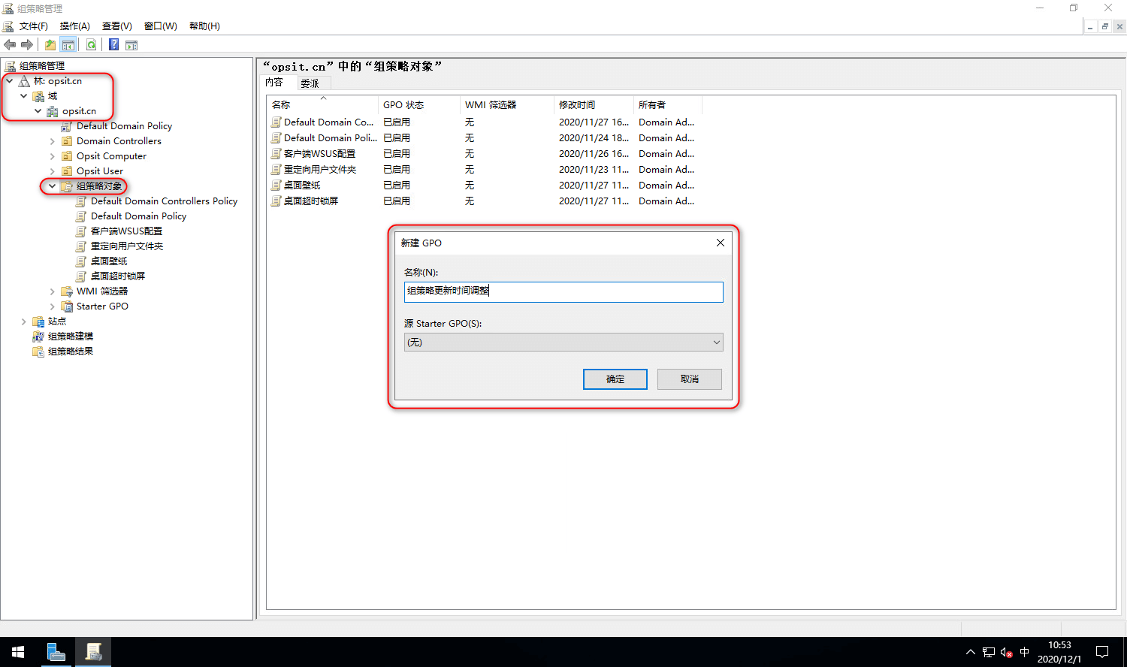Click 桌面壁纸 GPO icon in list
1127x667 pixels.
(x=276, y=185)
